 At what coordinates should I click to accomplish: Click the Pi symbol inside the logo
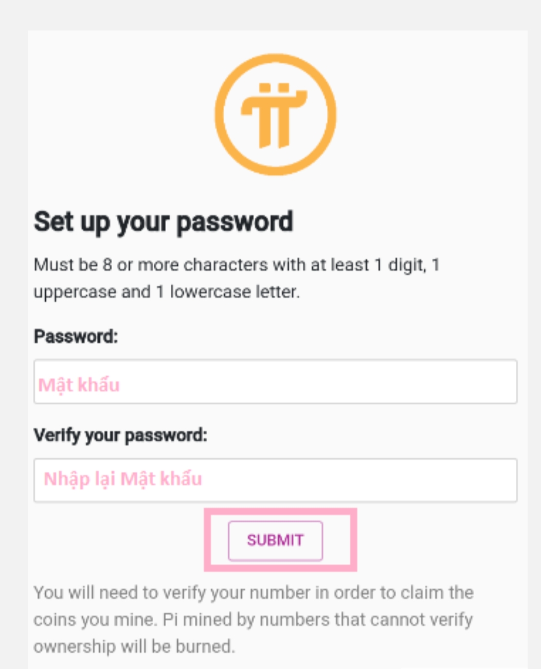pyautogui.click(x=274, y=115)
